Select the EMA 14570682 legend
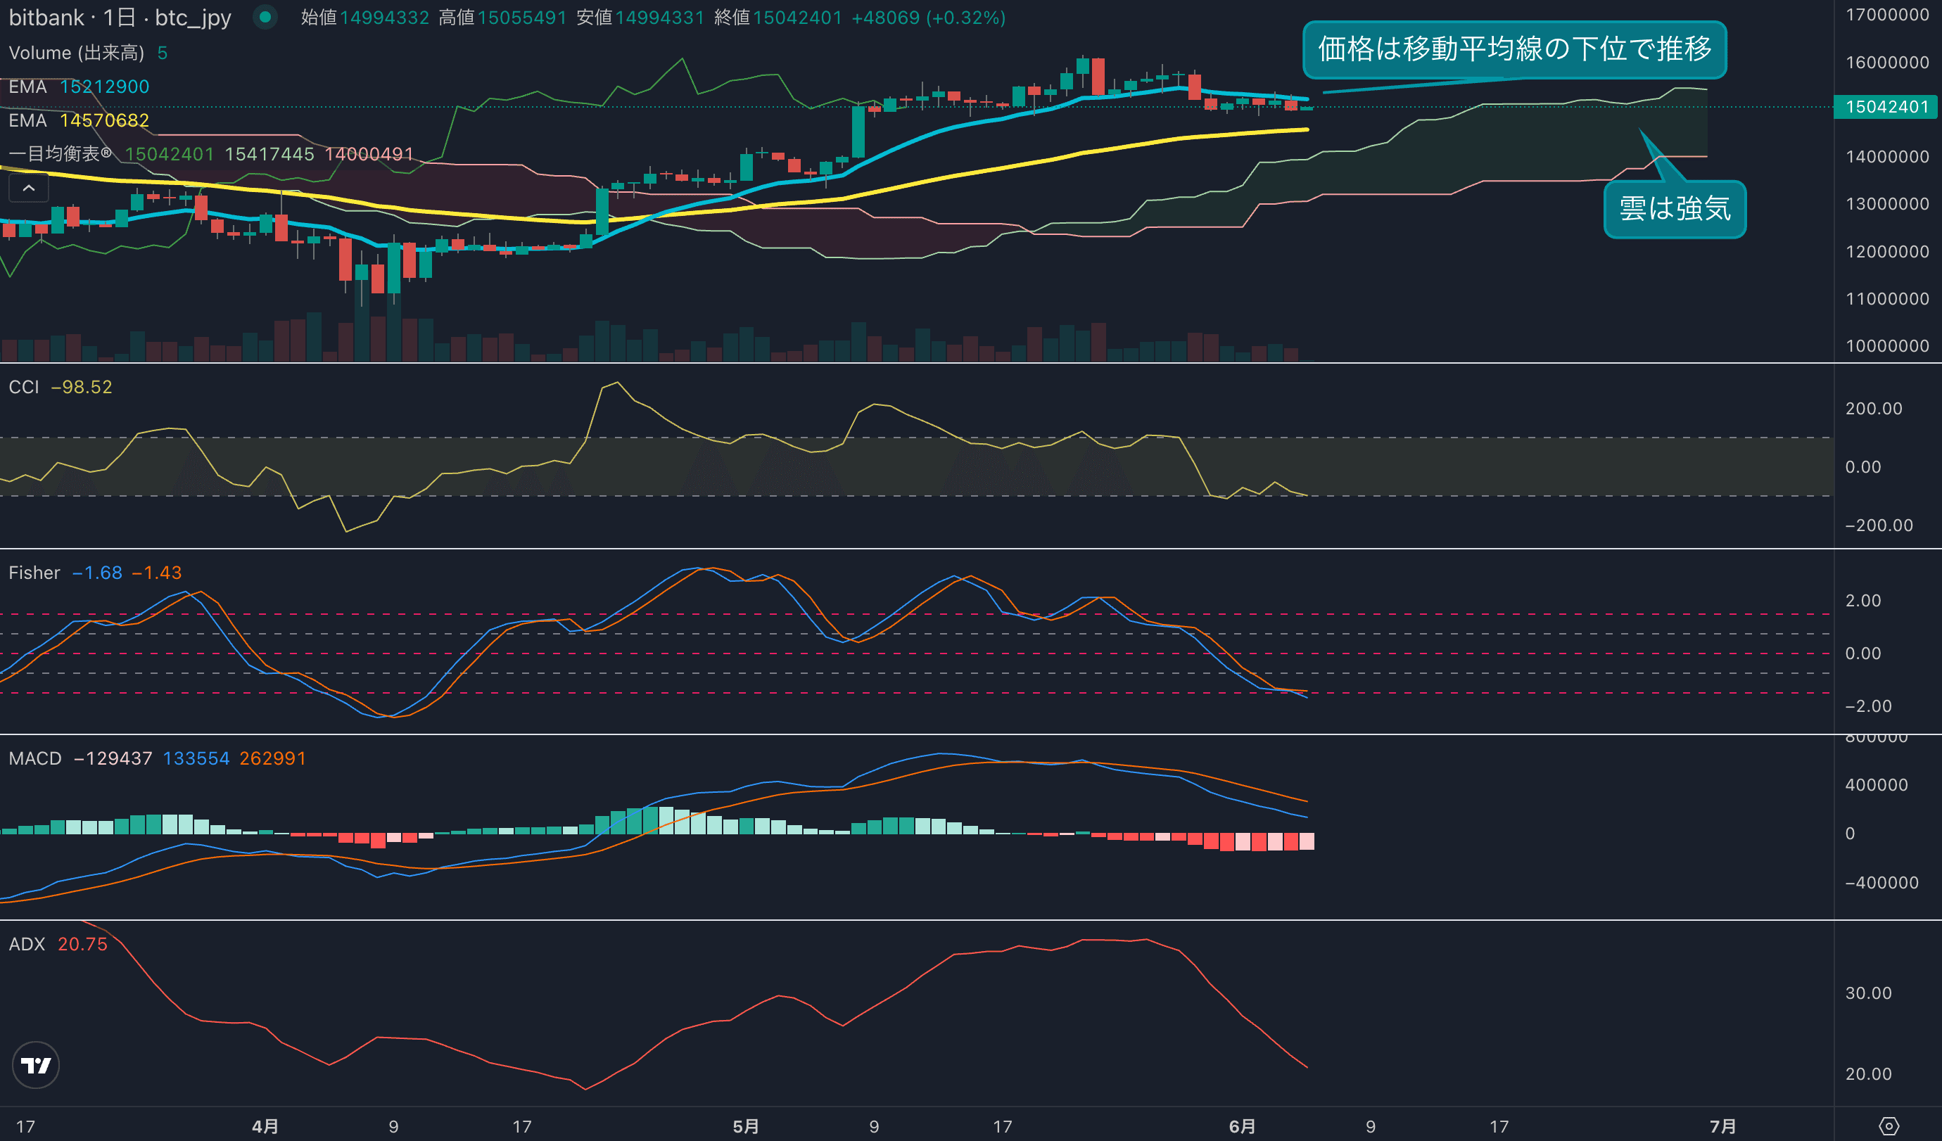The width and height of the screenshot is (1942, 1141). (79, 120)
